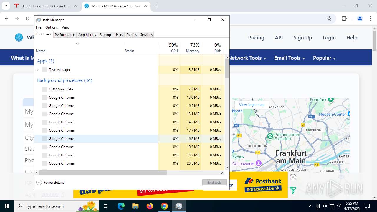Sort processes by the Name column

point(78,48)
